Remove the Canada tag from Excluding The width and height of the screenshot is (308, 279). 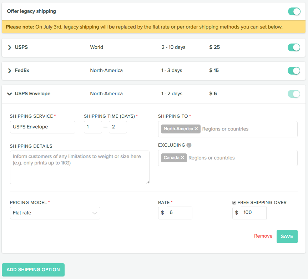pos(182,158)
